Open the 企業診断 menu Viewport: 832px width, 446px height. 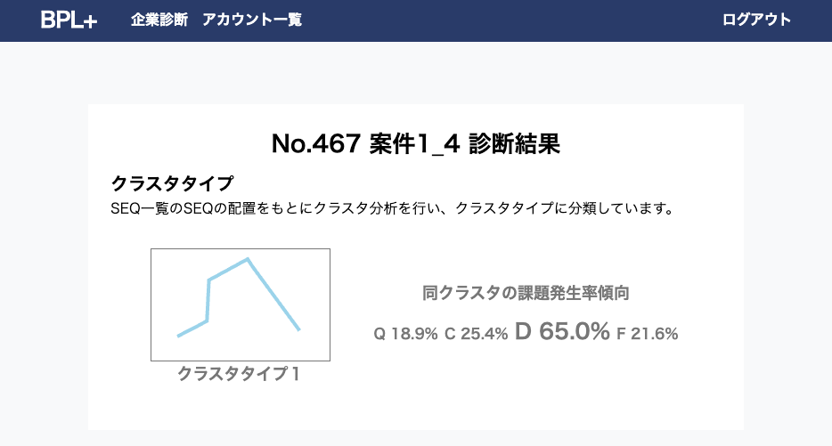[159, 20]
